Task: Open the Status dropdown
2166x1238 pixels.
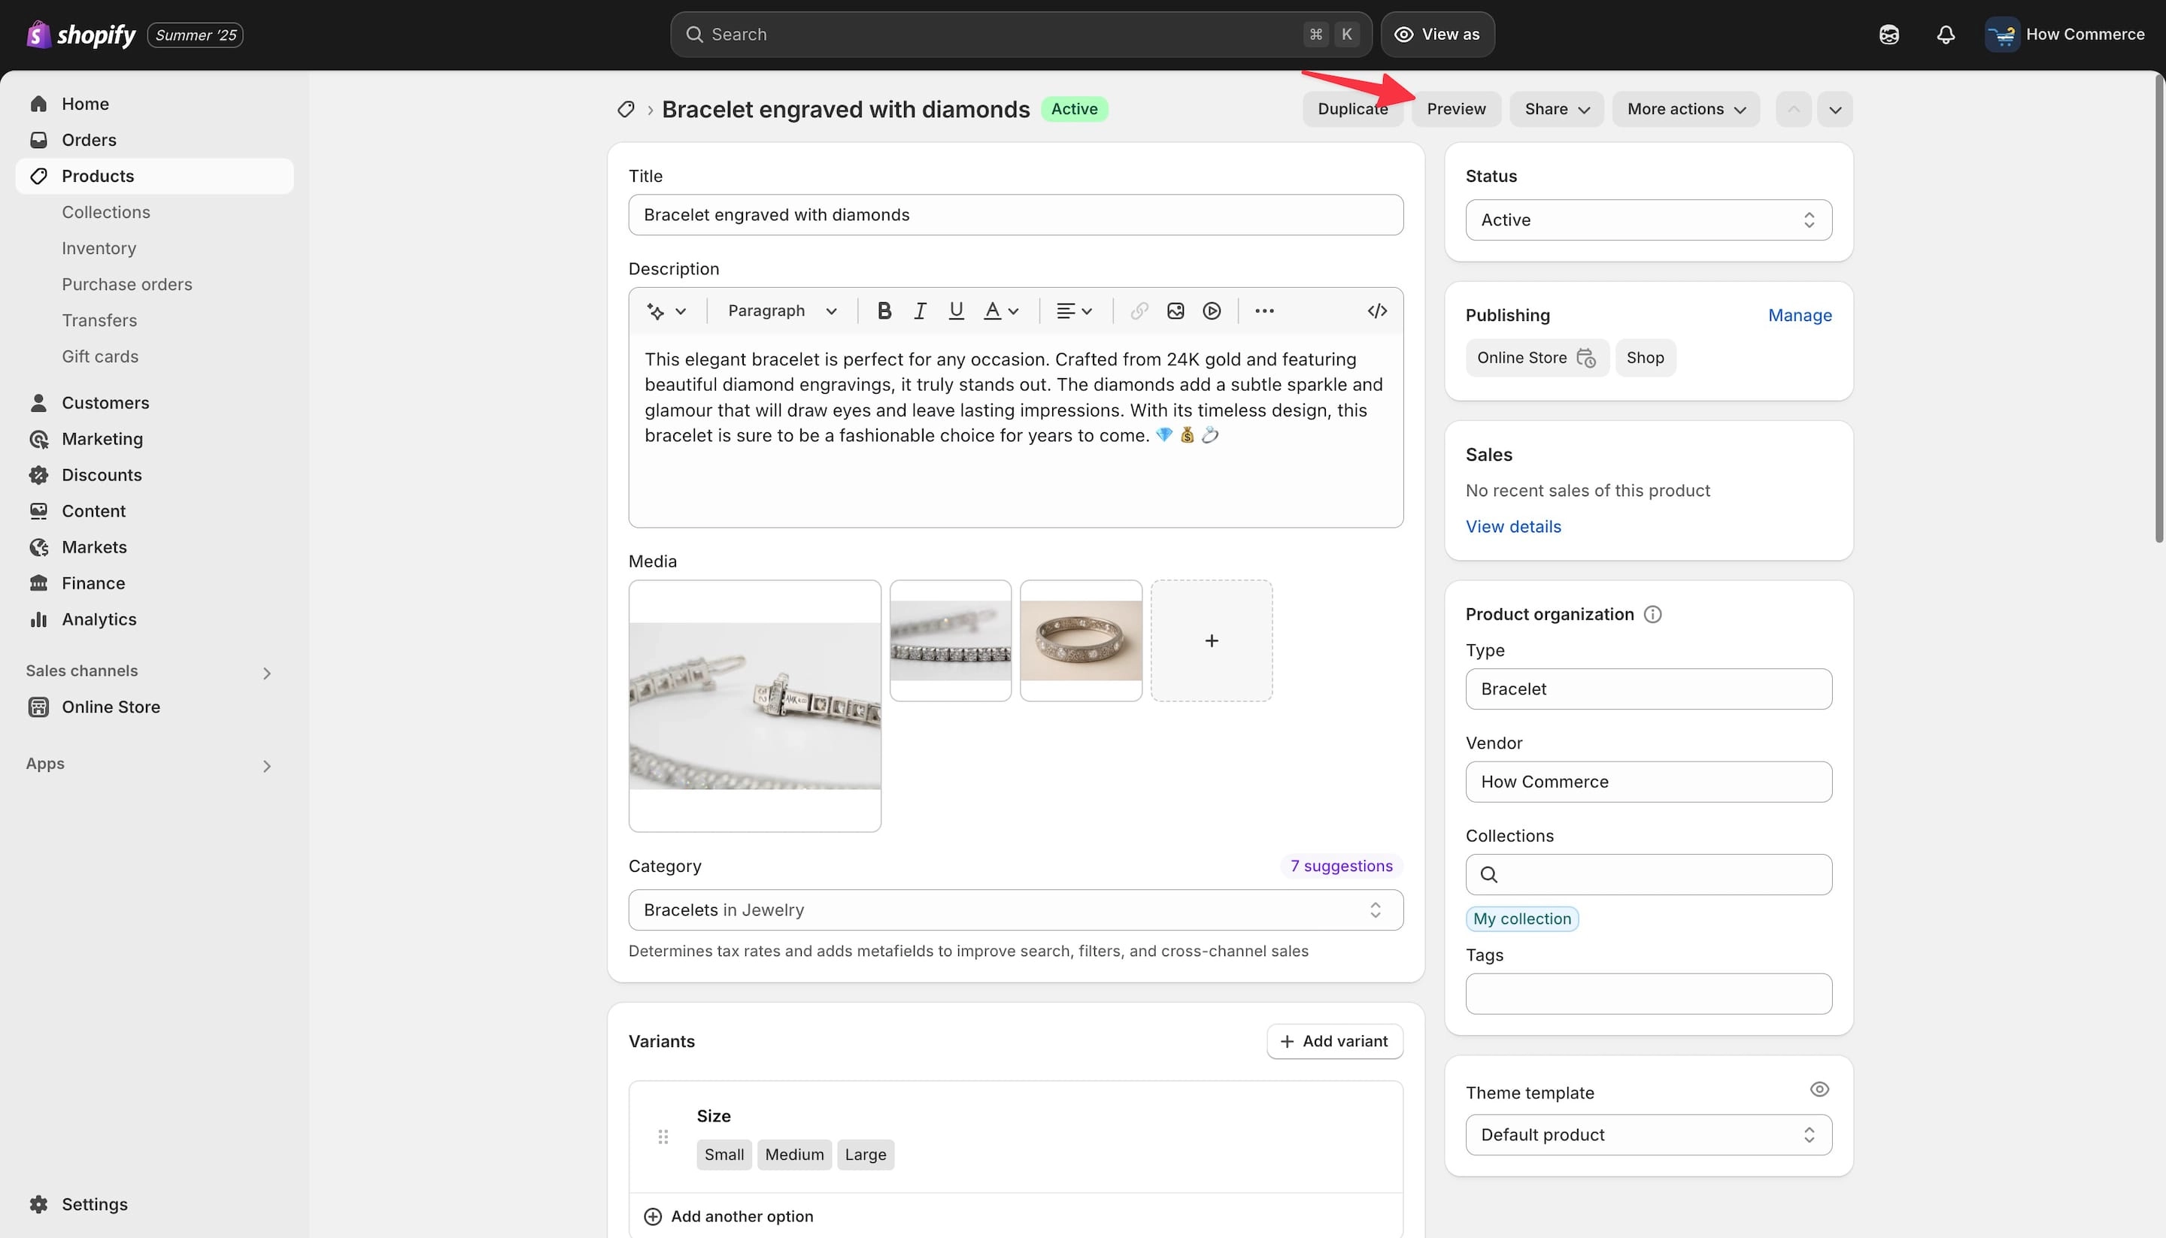Action: coord(1648,220)
